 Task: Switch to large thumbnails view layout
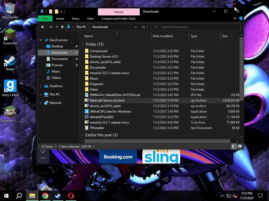(240, 147)
